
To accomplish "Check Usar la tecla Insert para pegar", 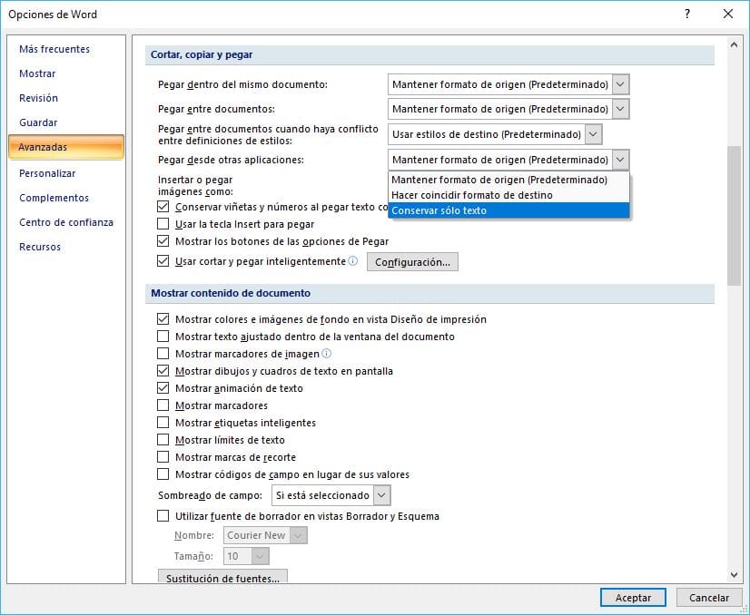I will 163,224.
